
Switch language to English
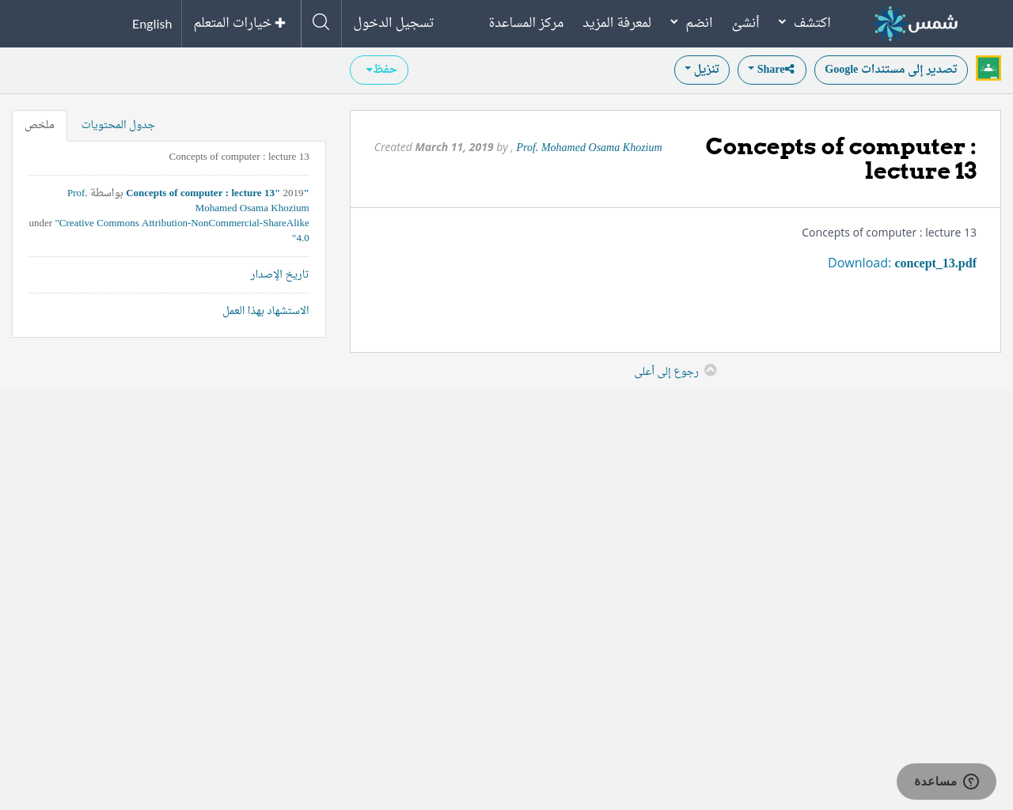pos(152,24)
